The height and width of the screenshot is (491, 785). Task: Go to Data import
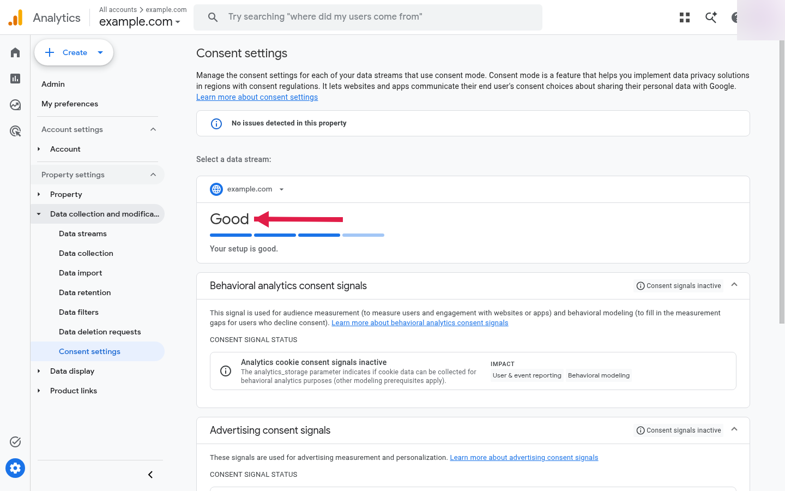[x=81, y=273]
